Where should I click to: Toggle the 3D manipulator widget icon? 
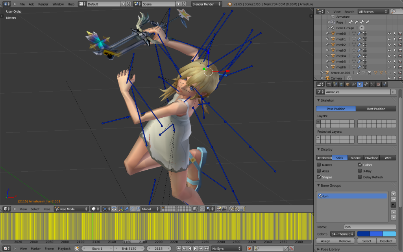(x=121, y=209)
